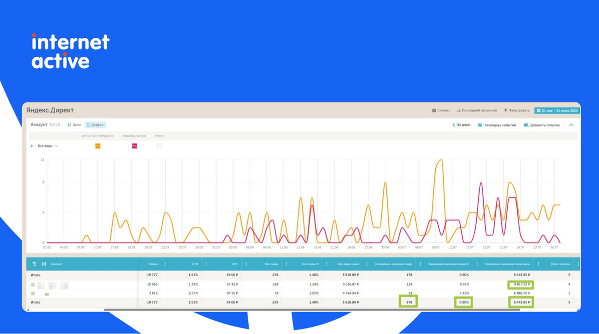Open the Все лиды metric dropdown
This screenshot has width=599, height=334.
pyautogui.click(x=48, y=146)
